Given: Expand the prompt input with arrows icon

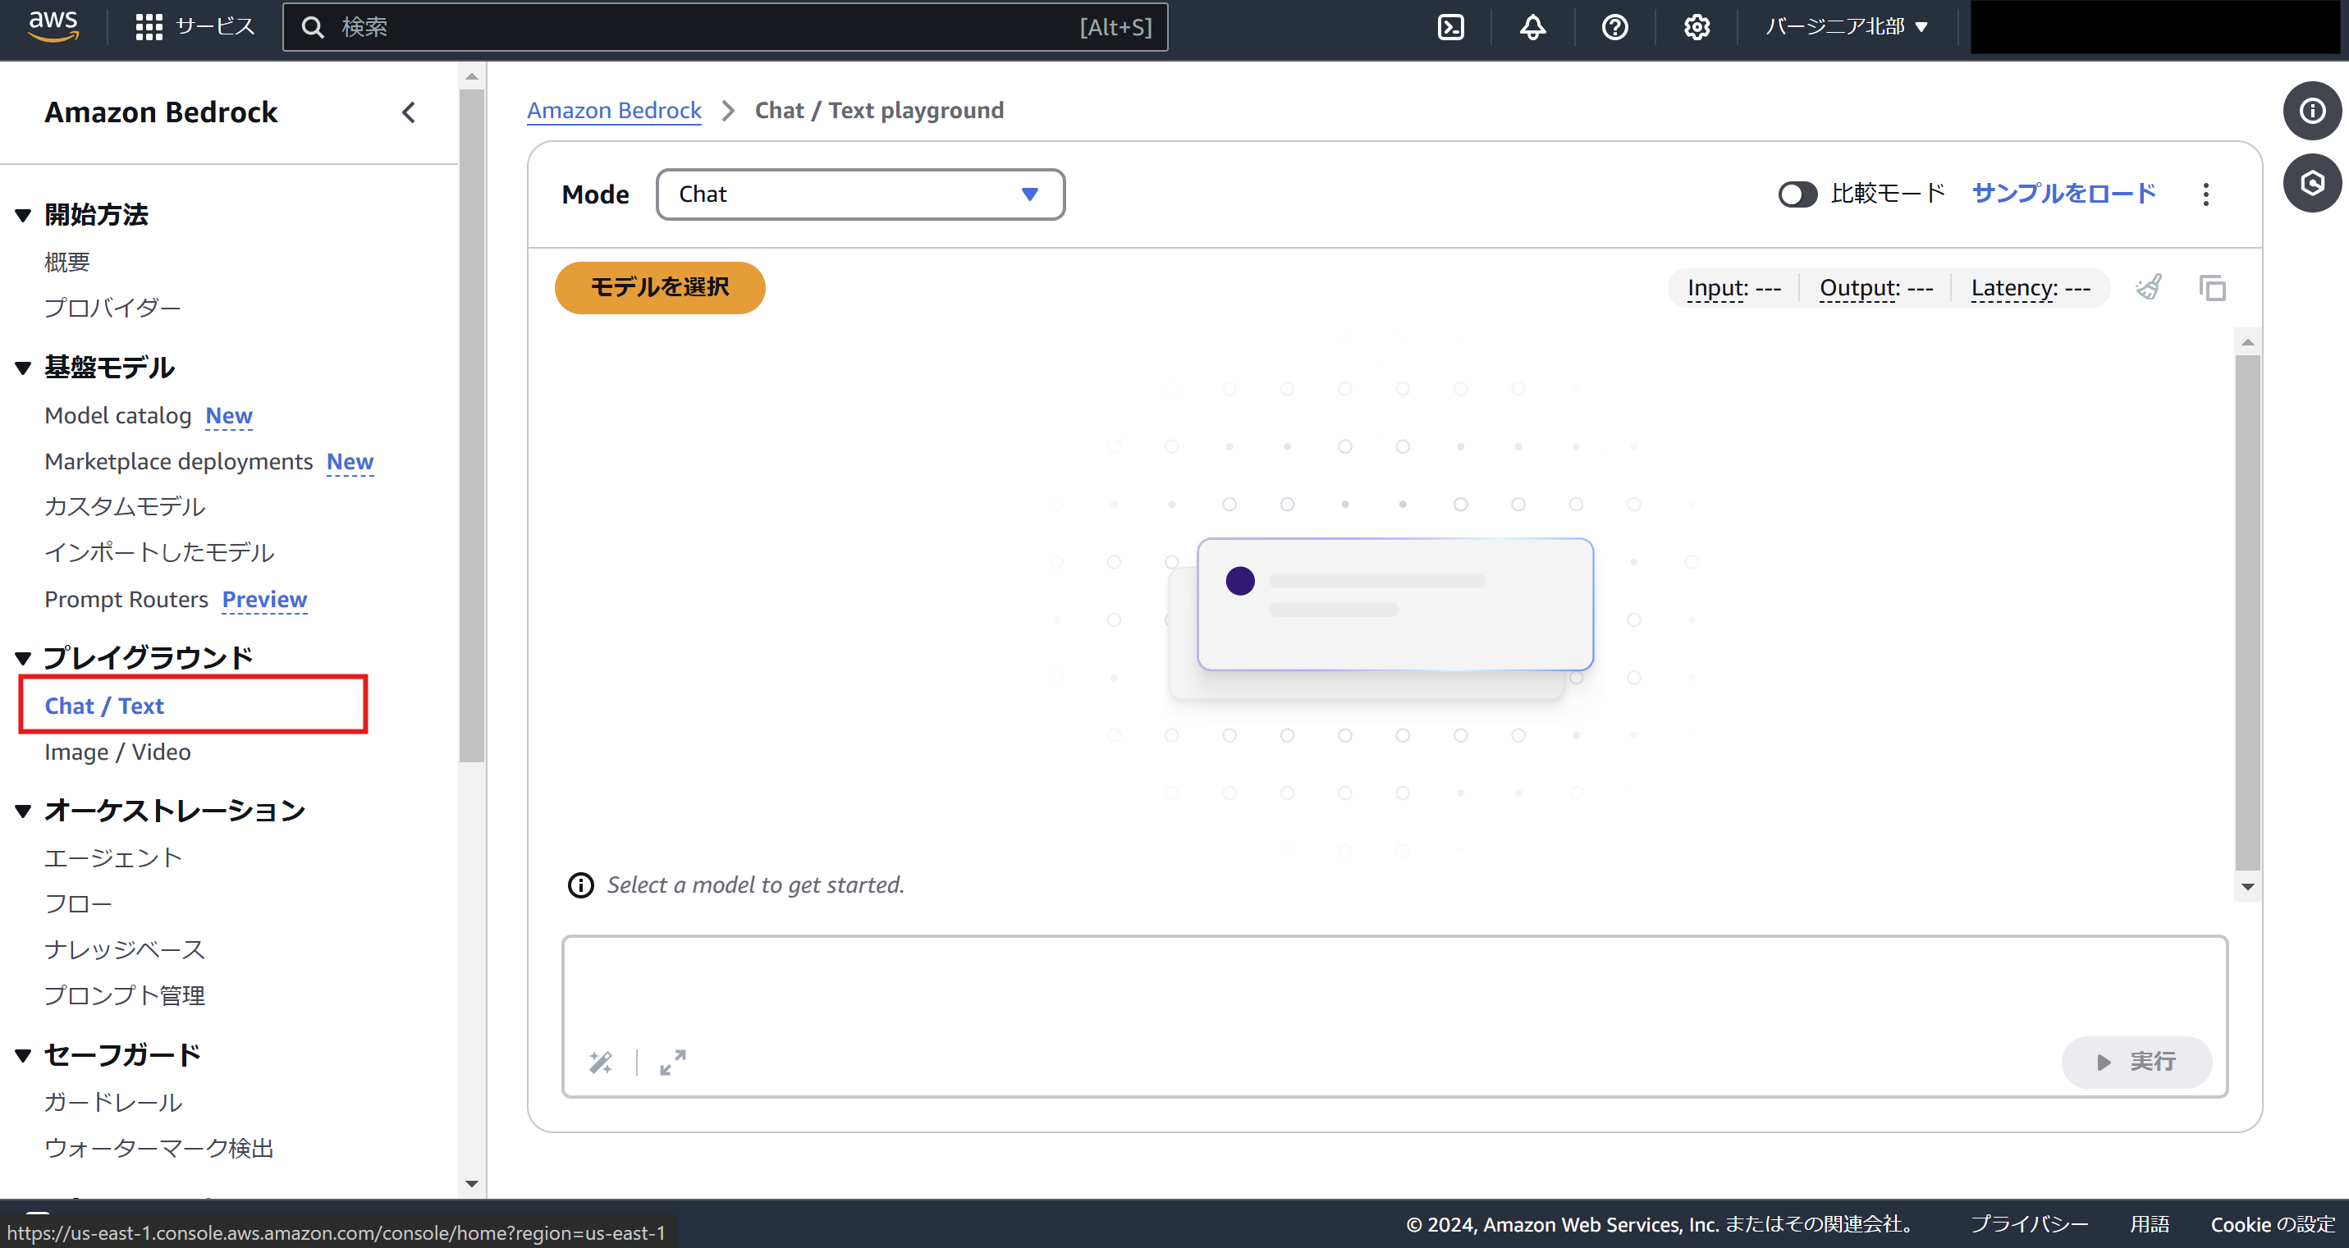Looking at the screenshot, I should (673, 1062).
